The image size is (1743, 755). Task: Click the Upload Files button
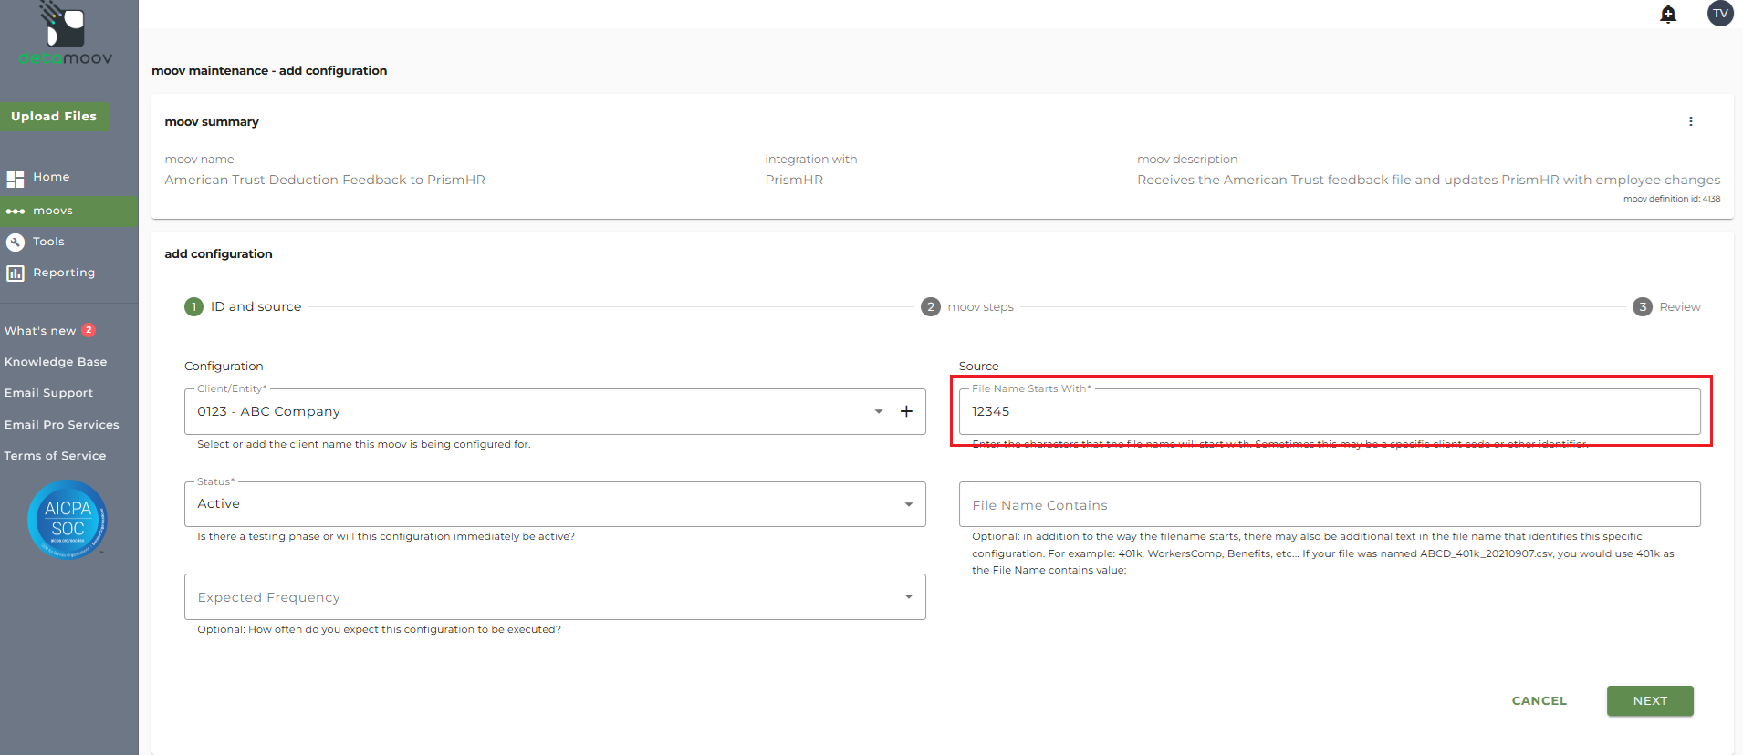click(54, 117)
